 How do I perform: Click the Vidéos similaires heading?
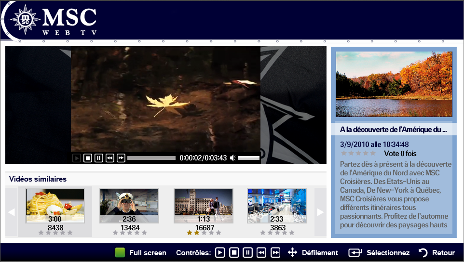(x=38, y=179)
